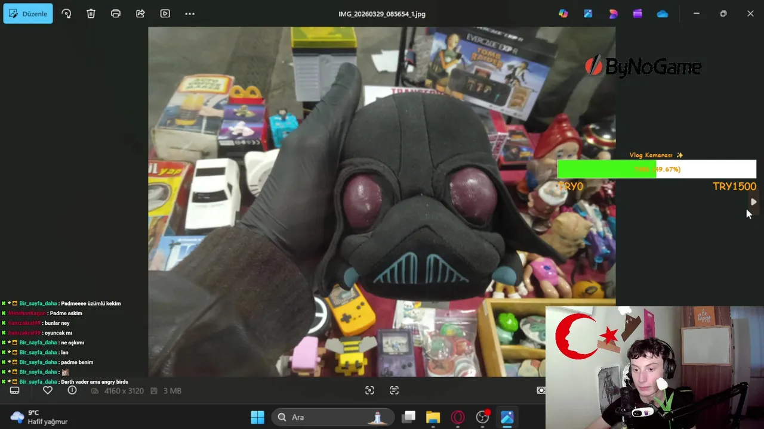Screen dimensions: 764x429
Task: Click the 3 MB file size text
Action: pos(172,391)
